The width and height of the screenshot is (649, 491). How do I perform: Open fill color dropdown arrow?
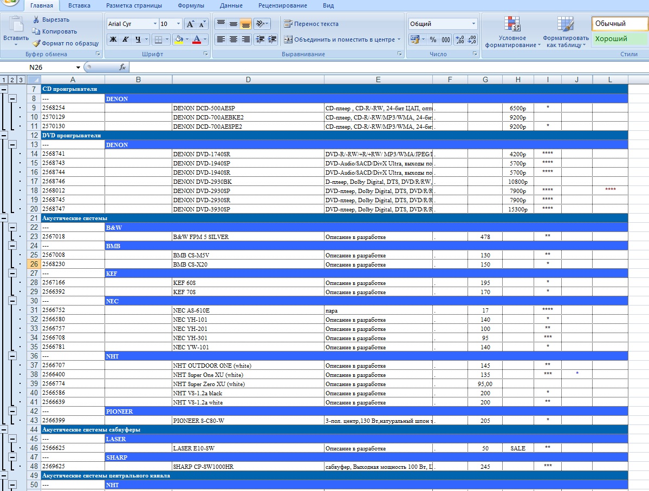[187, 39]
